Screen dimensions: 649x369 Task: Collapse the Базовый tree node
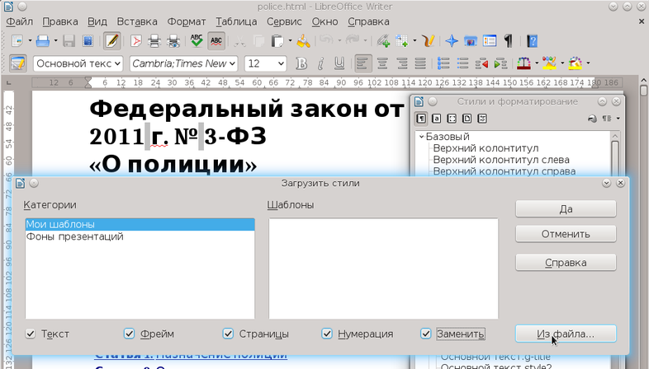pyautogui.click(x=421, y=137)
